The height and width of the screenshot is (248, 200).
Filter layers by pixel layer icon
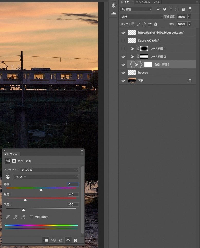tap(158, 9)
